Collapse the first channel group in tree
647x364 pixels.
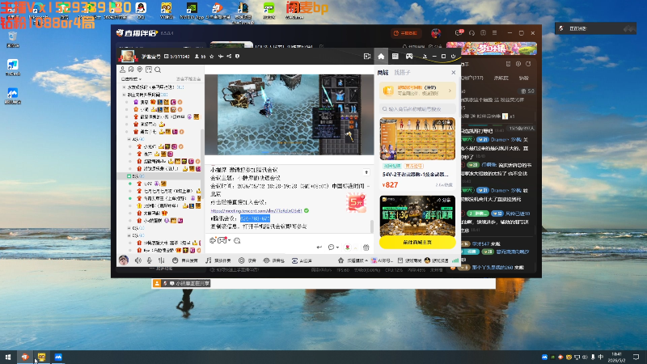tap(125, 87)
